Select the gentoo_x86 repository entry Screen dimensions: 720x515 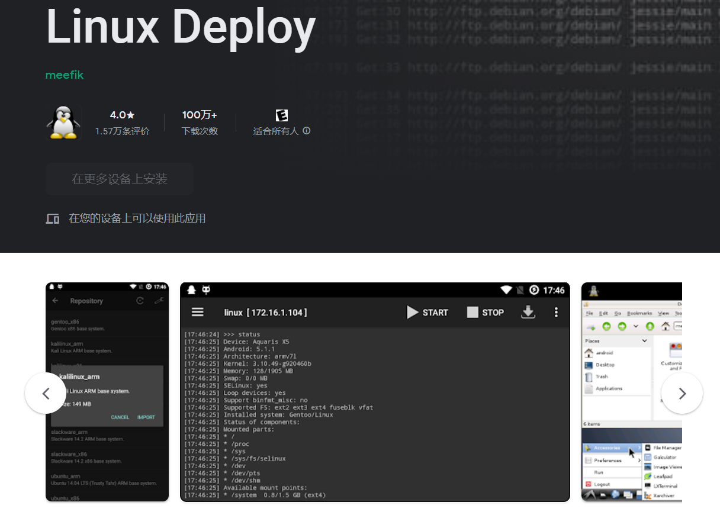pos(107,324)
